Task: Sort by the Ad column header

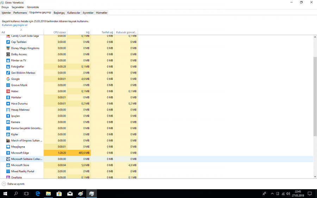Action: 22,32
